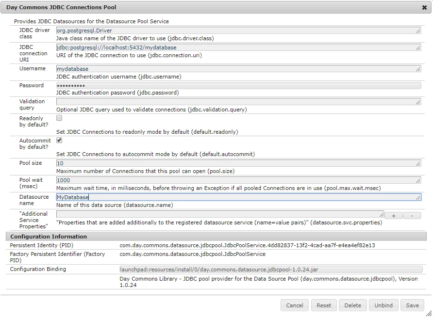This screenshot has width=433, height=317.
Task: Click the Datasource name field resize grip
Action: click(x=418, y=198)
